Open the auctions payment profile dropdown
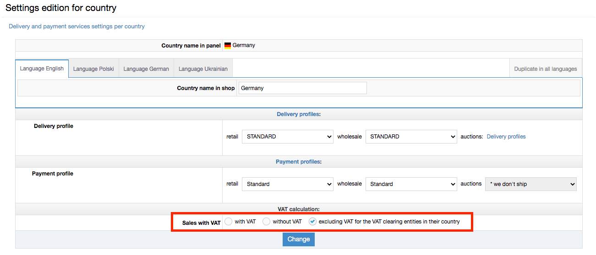The height and width of the screenshot is (255, 596). tap(530, 184)
